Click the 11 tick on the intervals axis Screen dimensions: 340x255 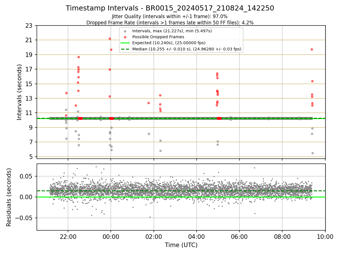[x=29, y=113]
